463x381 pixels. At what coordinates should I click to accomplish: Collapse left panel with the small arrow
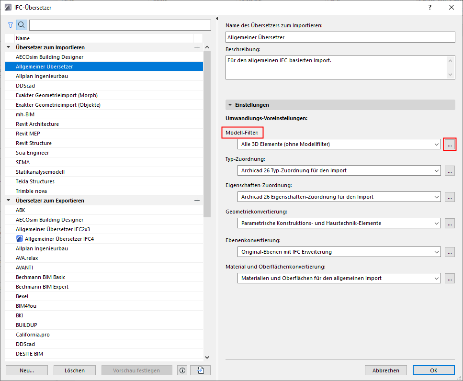[217, 19]
